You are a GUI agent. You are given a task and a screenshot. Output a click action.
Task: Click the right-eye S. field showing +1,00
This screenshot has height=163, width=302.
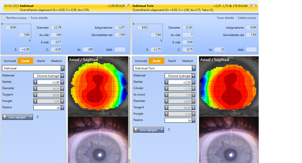[x=24, y=49]
